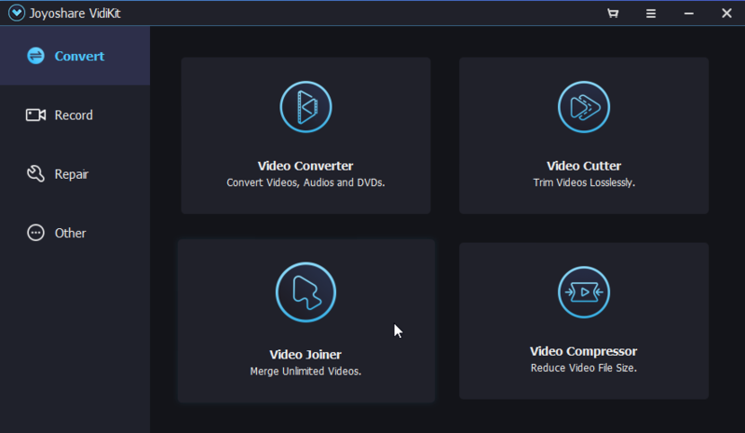Click 'Trim Videos Losslessly.' description
The image size is (745, 433).
[x=584, y=183]
